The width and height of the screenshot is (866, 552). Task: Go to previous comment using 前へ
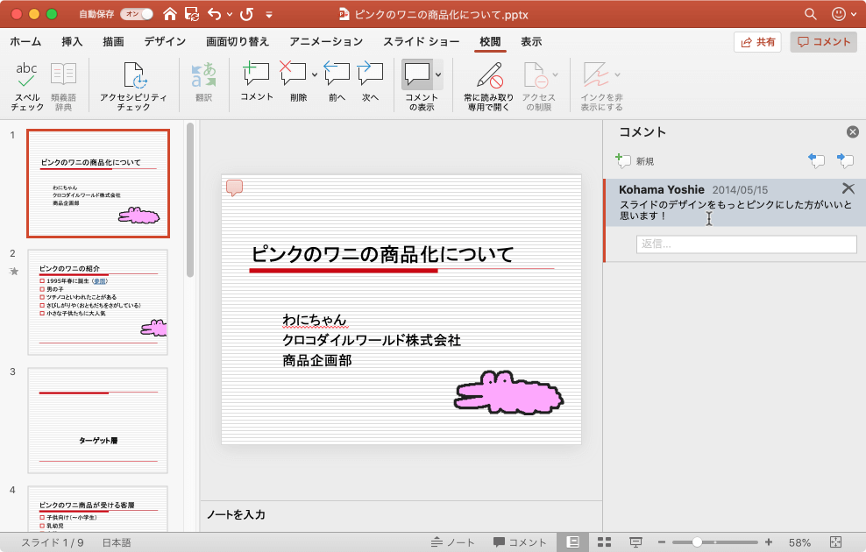(337, 84)
